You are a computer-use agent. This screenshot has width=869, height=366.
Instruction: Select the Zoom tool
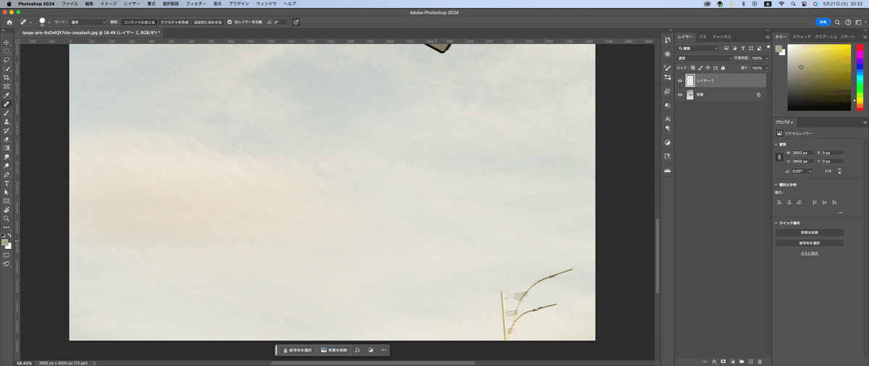7,218
